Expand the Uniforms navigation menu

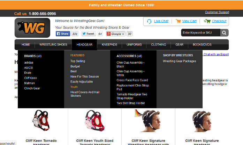point(134,45)
